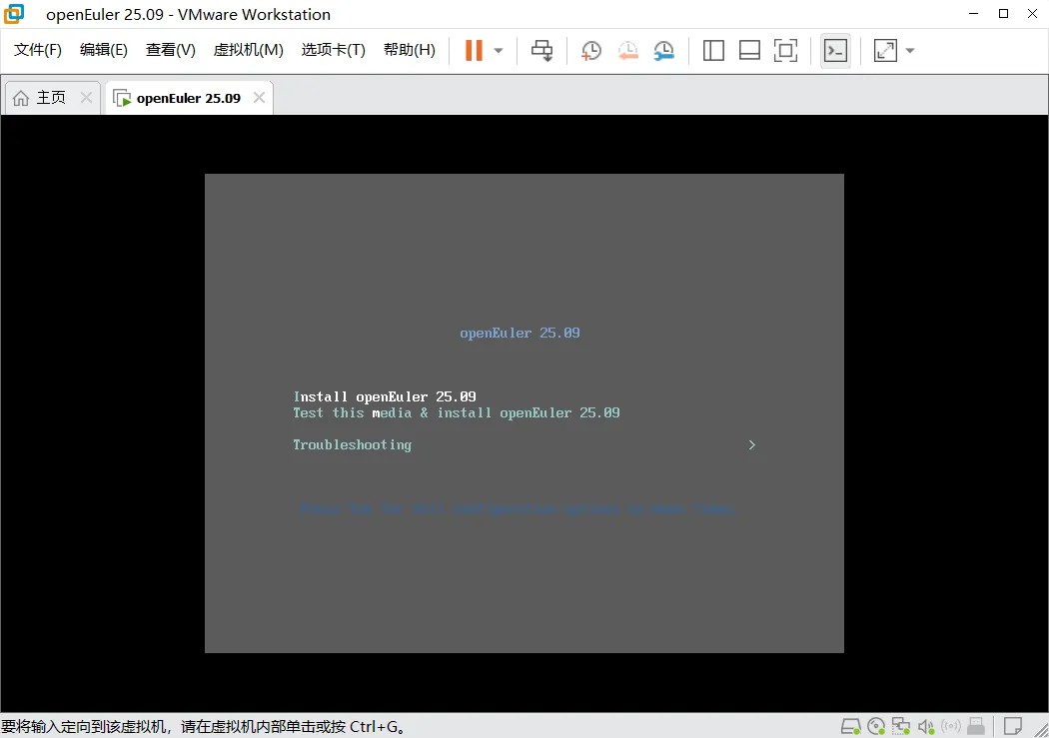Click the home icon on 主页 tab
This screenshot has width=1049, height=738.
pyautogui.click(x=21, y=98)
